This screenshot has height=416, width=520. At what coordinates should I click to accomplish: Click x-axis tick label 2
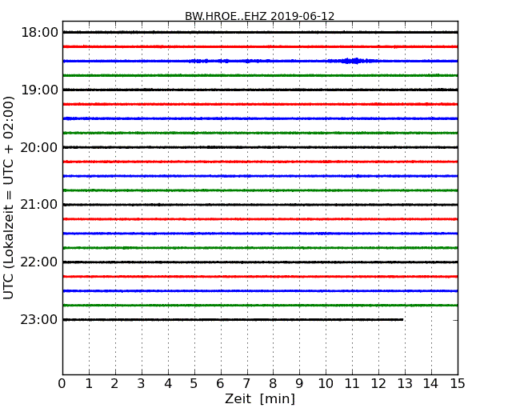[x=114, y=384]
